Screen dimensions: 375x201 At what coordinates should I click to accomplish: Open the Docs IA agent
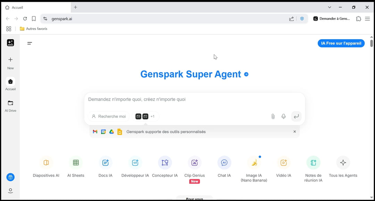(x=106, y=163)
